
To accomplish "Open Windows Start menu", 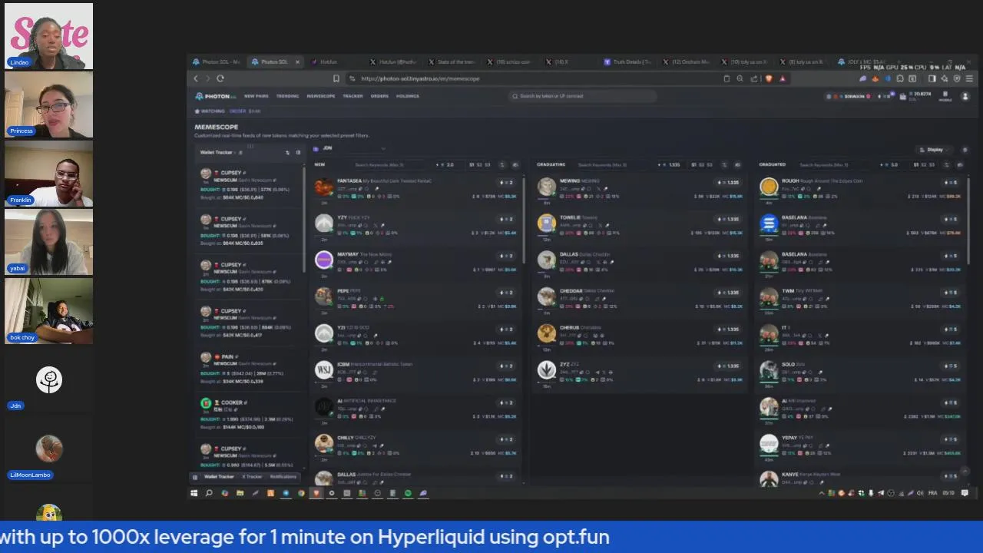I will click(x=194, y=493).
